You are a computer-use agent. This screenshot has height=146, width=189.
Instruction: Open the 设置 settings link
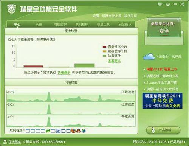pyautogui.click(x=96, y=16)
